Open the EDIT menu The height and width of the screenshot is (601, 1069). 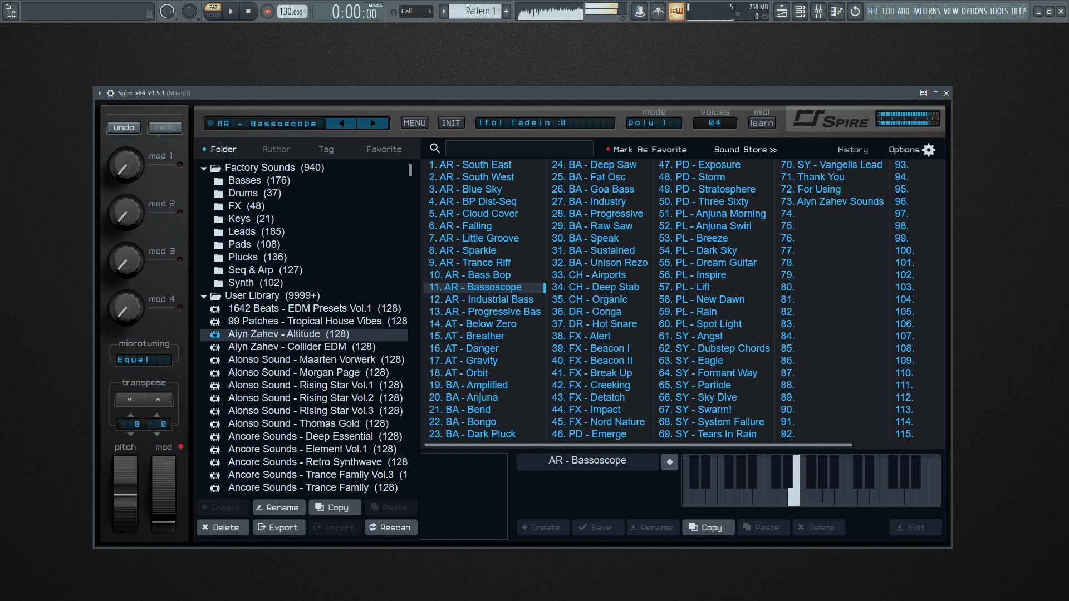pyautogui.click(x=889, y=11)
